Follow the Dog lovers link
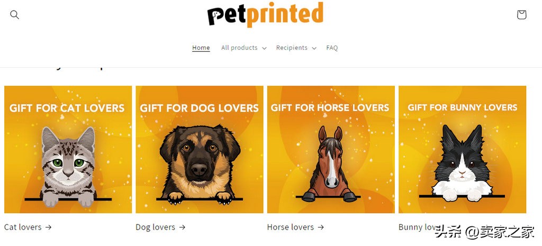 155,227
